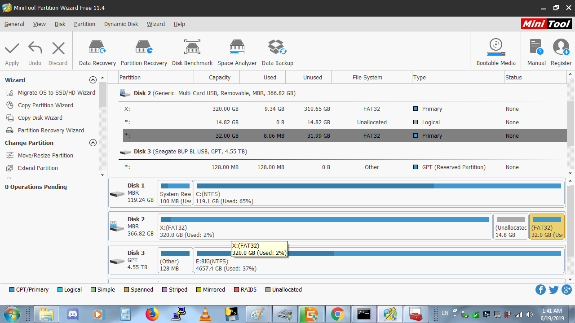Select the GPT (Reserved Partition) row
575x323 pixels.
345,167
